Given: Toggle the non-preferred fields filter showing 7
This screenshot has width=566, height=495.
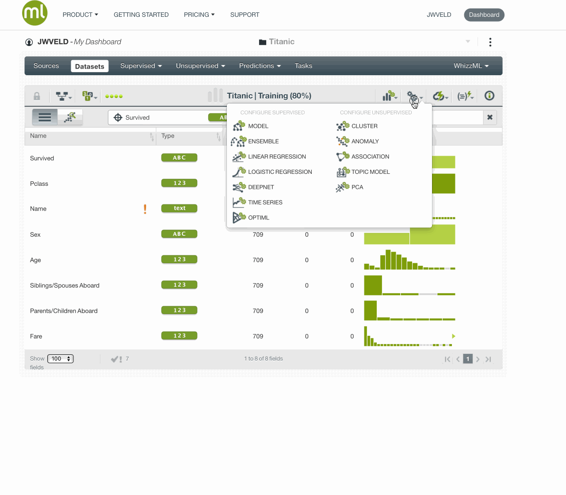Looking at the screenshot, I should (119, 359).
